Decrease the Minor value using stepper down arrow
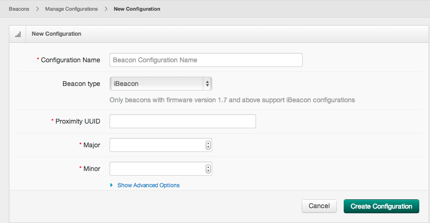The width and height of the screenshot is (430, 223). point(208,171)
